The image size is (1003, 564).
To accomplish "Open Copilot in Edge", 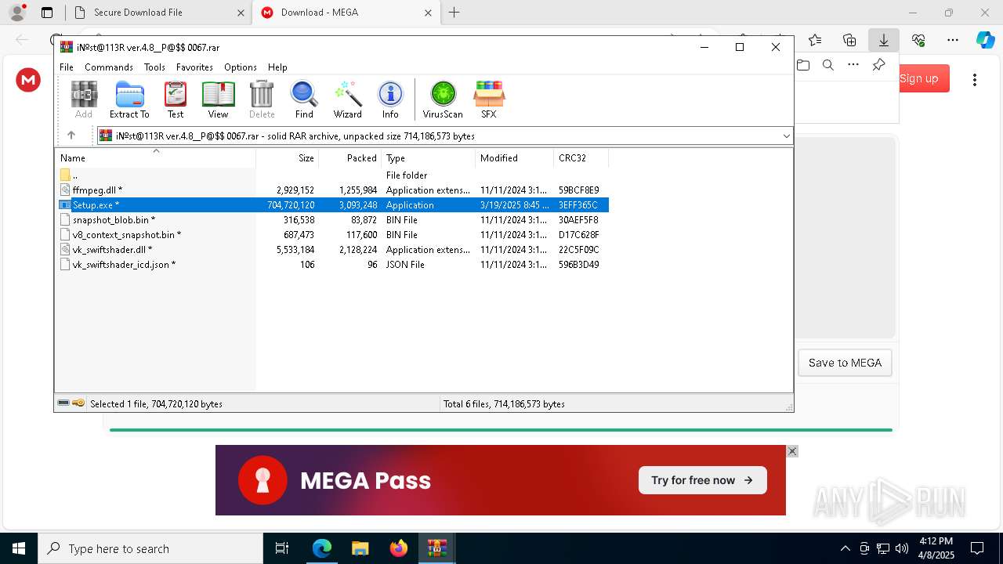I will pyautogui.click(x=985, y=40).
